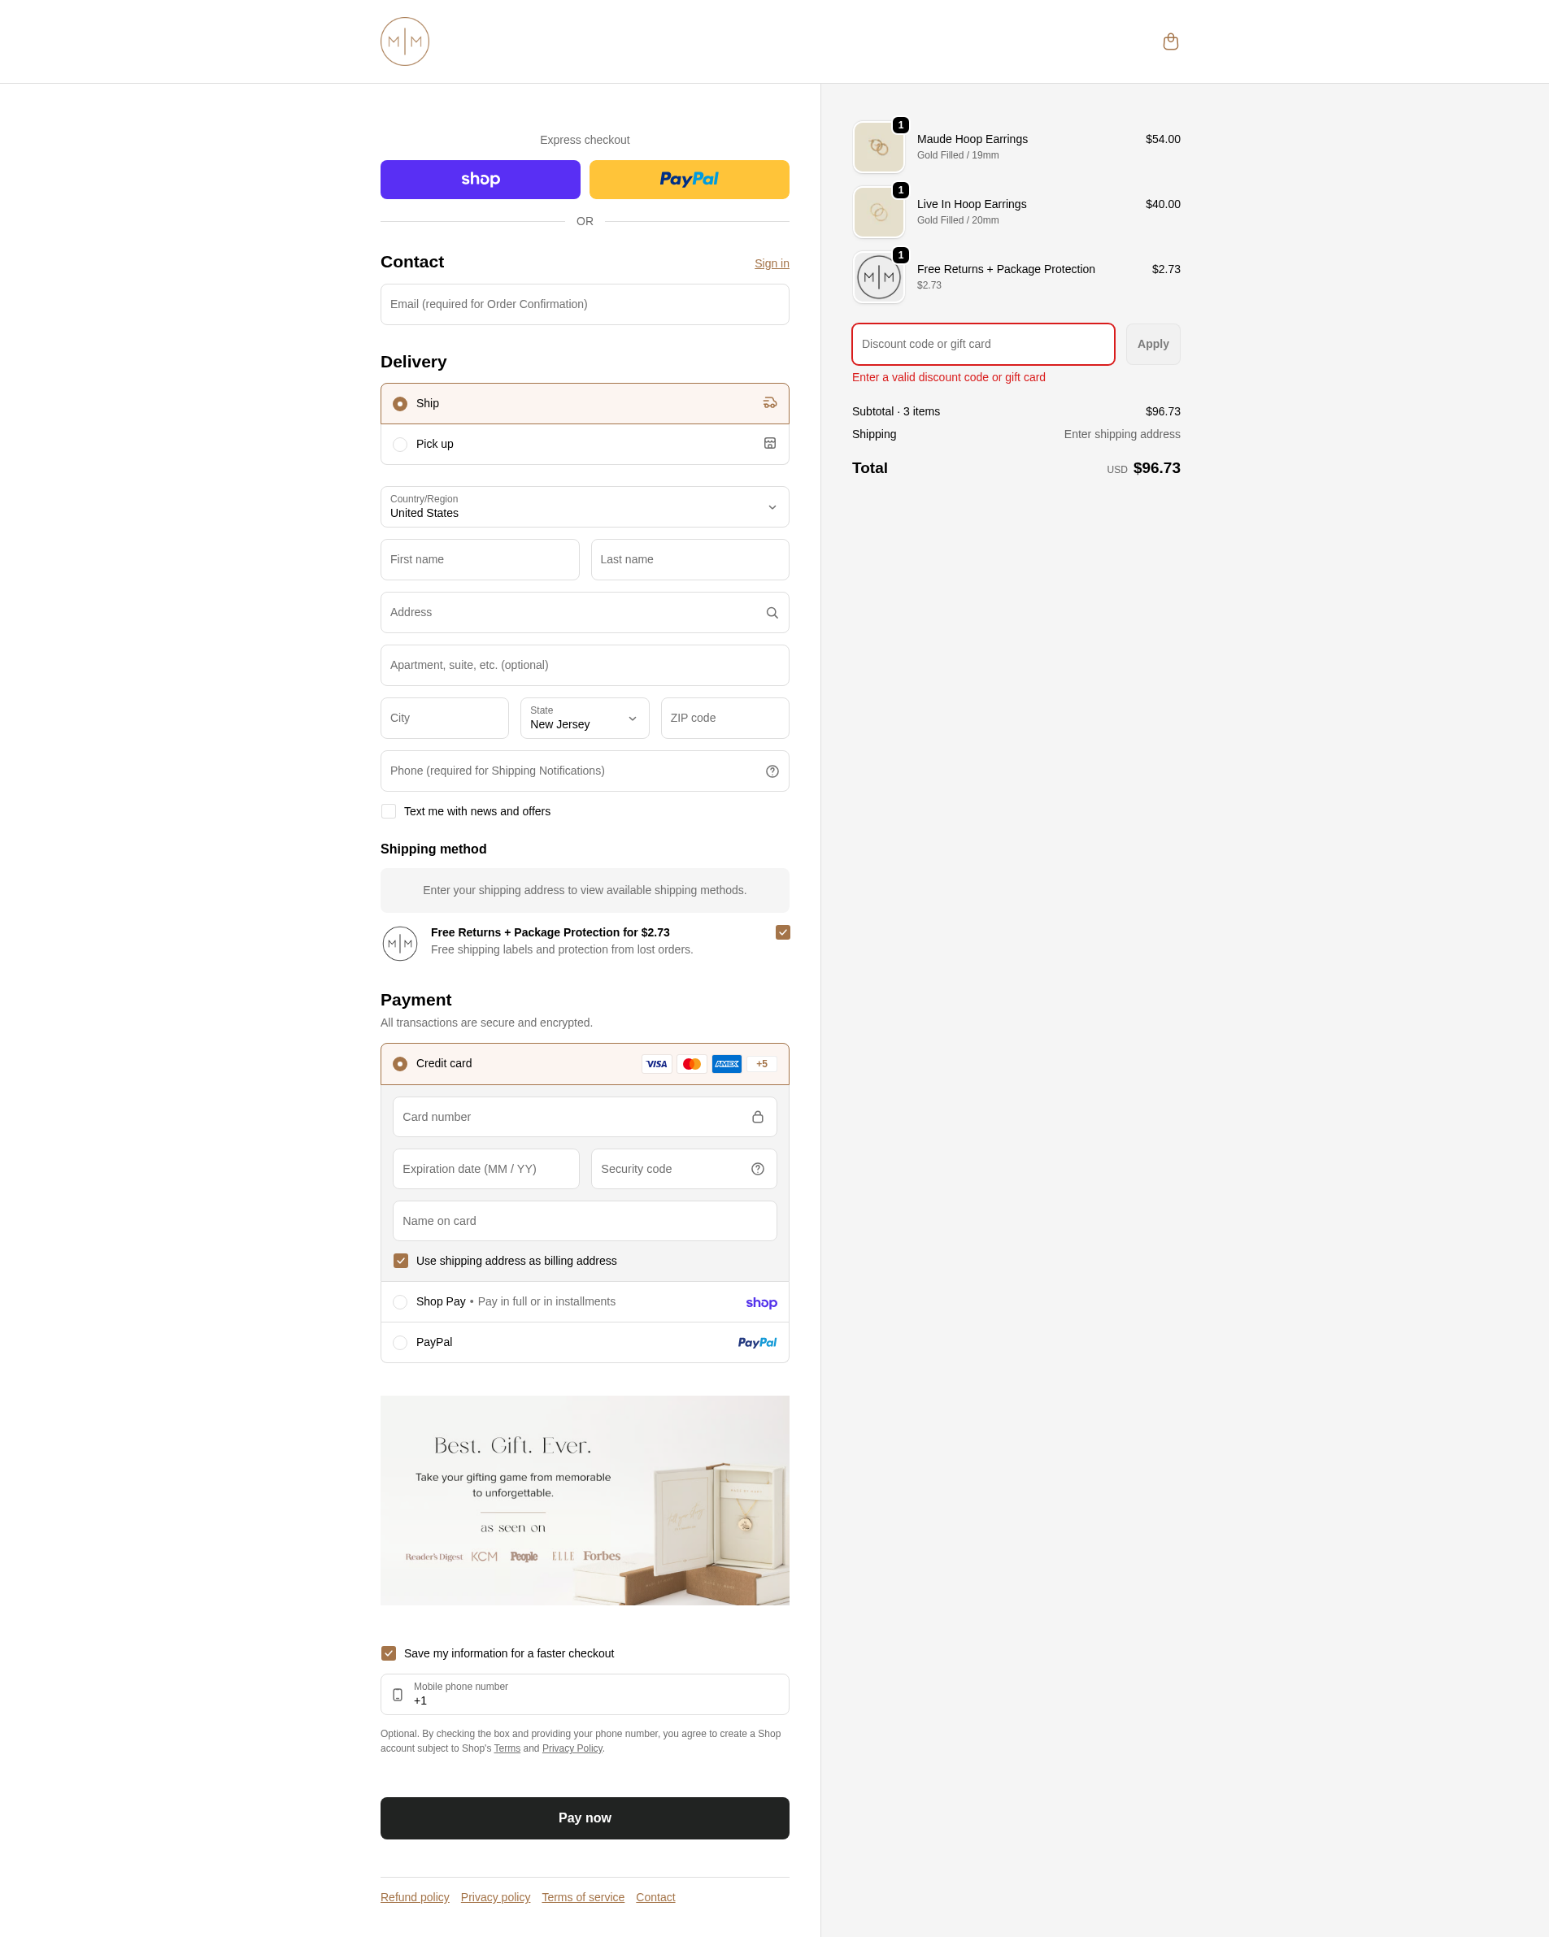Click the +5 more card brands badge
The width and height of the screenshot is (1549, 1937).
click(x=762, y=1064)
